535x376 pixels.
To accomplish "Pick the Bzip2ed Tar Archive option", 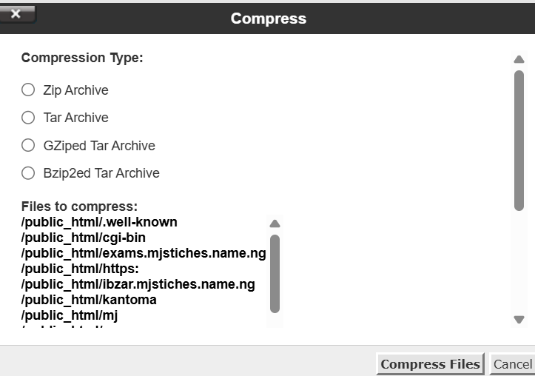I will coord(28,173).
